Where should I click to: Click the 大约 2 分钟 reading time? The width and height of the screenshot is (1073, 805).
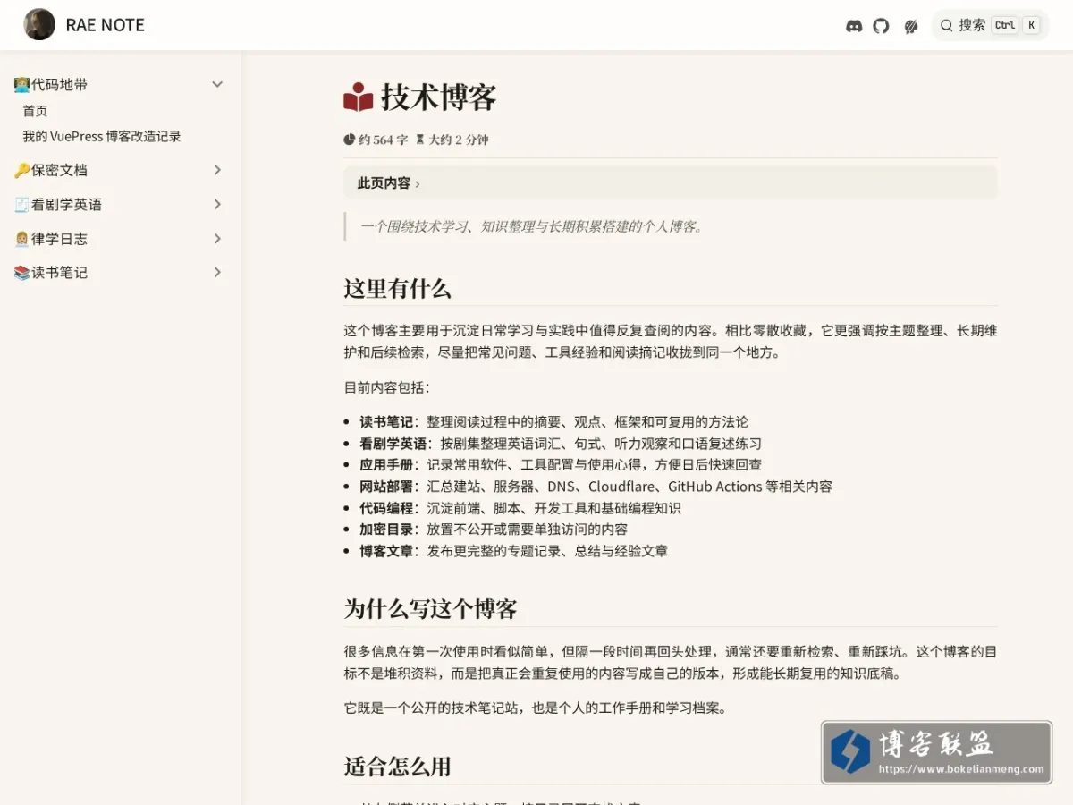click(452, 140)
